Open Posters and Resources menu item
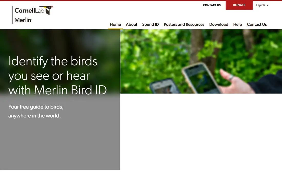 coord(184,24)
